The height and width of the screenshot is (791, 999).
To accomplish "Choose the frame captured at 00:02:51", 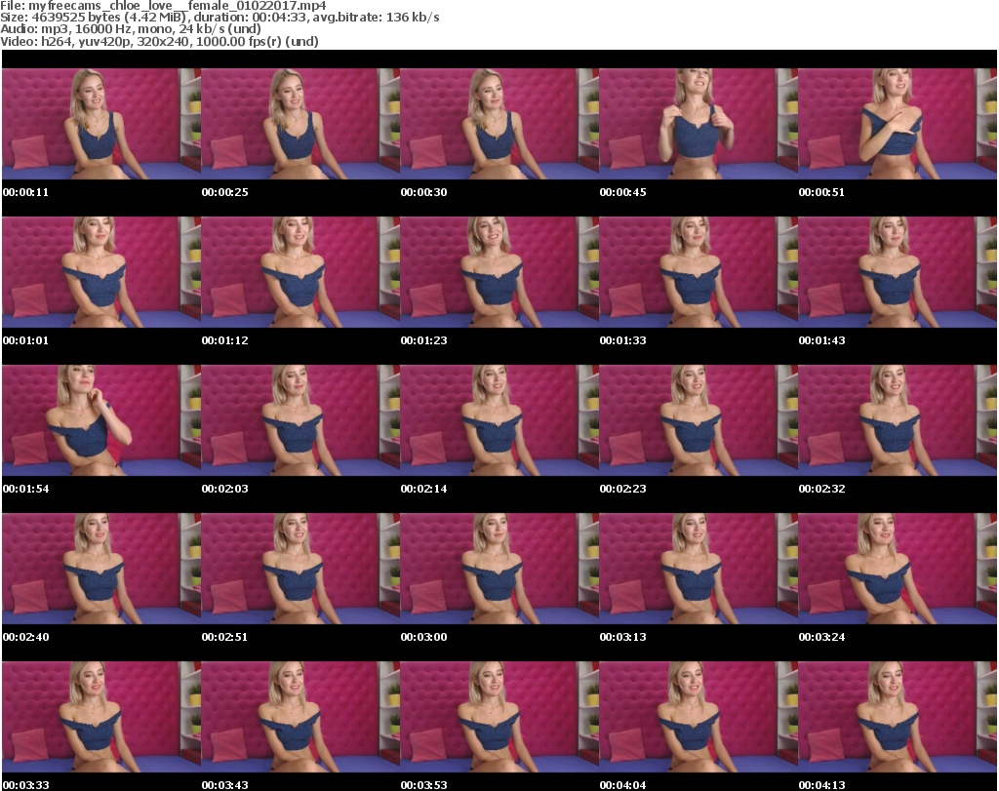I will pyautogui.click(x=300, y=569).
